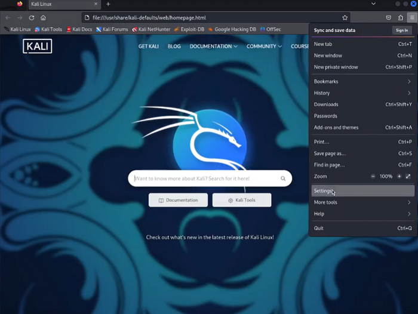The height and width of the screenshot is (314, 418).
Task: Open the Kali Tools bookmark
Action: pyautogui.click(x=48, y=29)
